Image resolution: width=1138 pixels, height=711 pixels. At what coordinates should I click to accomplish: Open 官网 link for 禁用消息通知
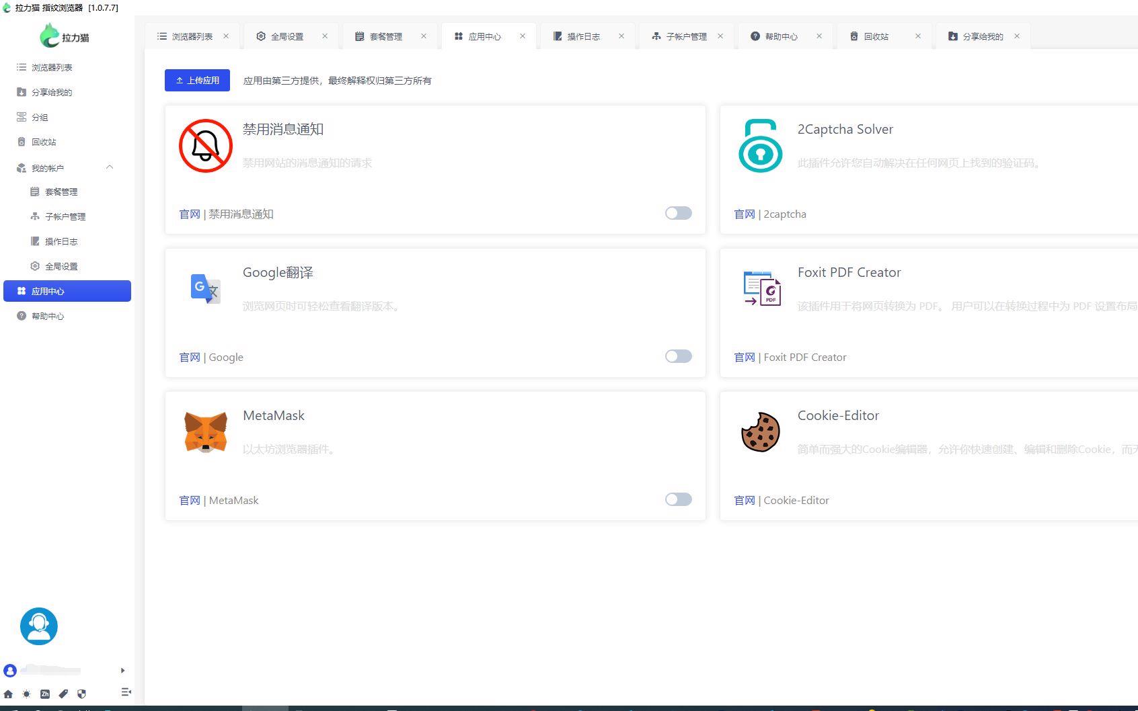[190, 214]
